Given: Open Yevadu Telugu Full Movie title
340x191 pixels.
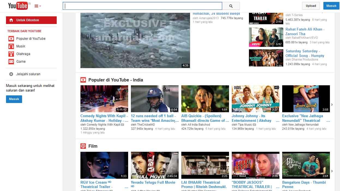Looking at the screenshot, I should coord(153,183).
